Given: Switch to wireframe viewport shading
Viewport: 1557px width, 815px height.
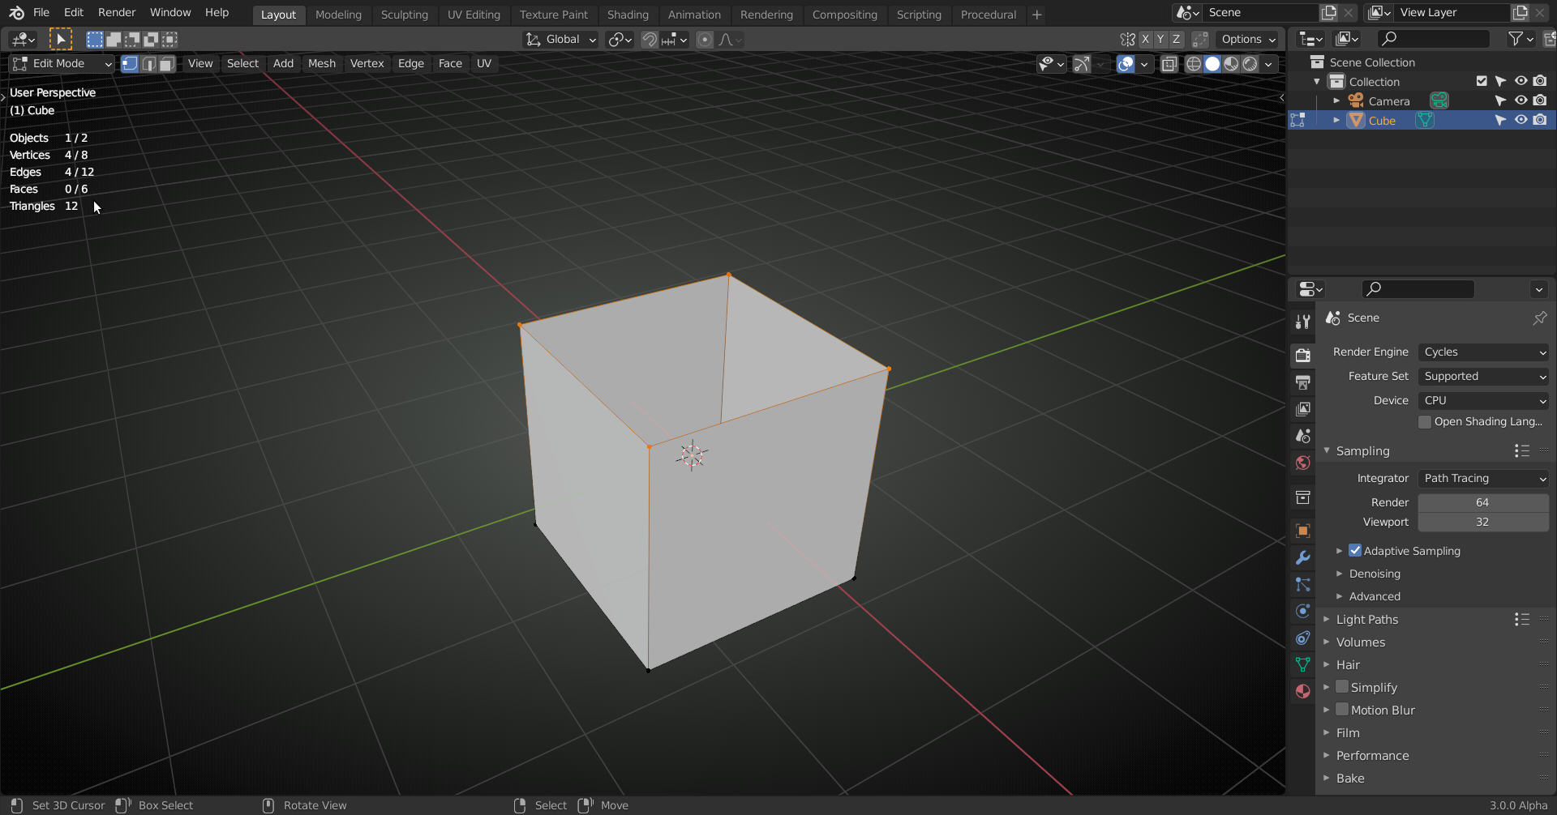Looking at the screenshot, I should pos(1194,64).
